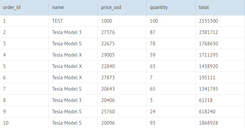
Task: Click the price_usd column header
Action: pos(122,7)
